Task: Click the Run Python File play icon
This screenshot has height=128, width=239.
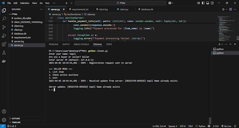Action: (x=223, y=9)
